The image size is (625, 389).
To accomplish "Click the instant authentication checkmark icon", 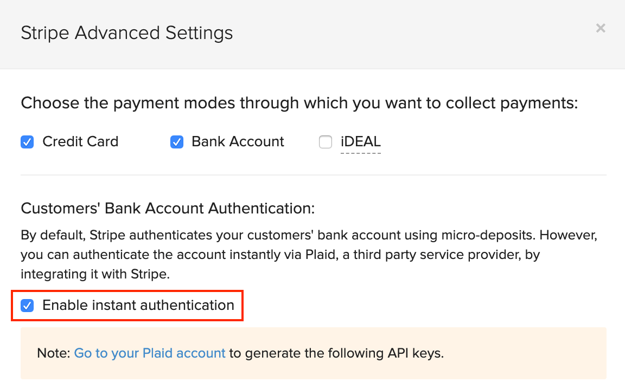I will coord(27,305).
